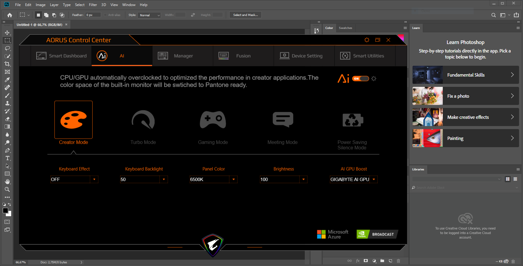Image resolution: width=523 pixels, height=266 pixels.
Task: Switch libraries to list view
Action: (515, 179)
